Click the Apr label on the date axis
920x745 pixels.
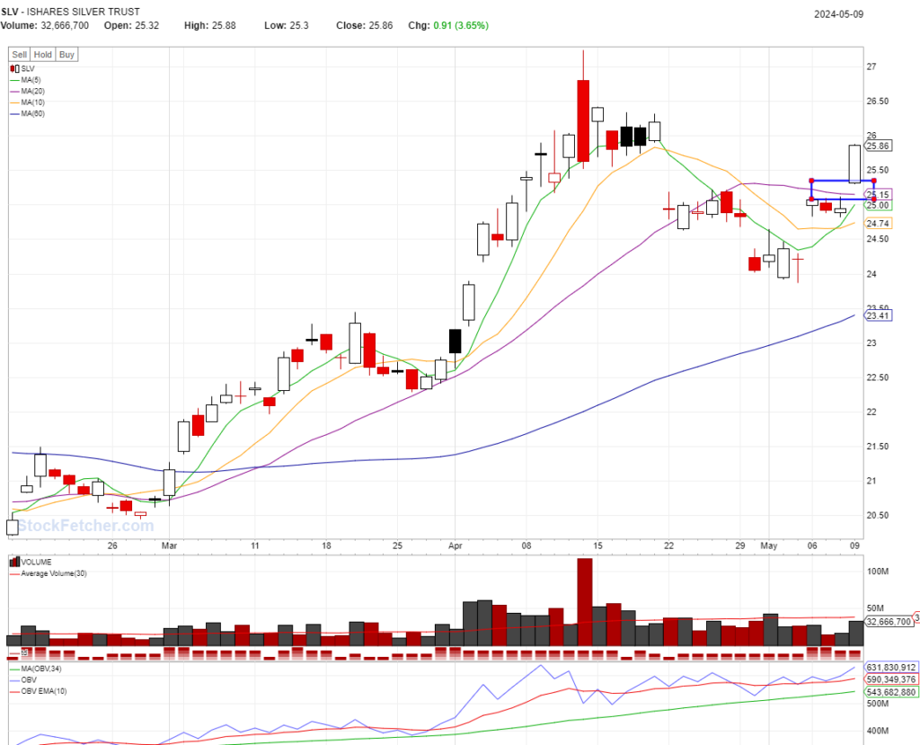[x=456, y=545]
